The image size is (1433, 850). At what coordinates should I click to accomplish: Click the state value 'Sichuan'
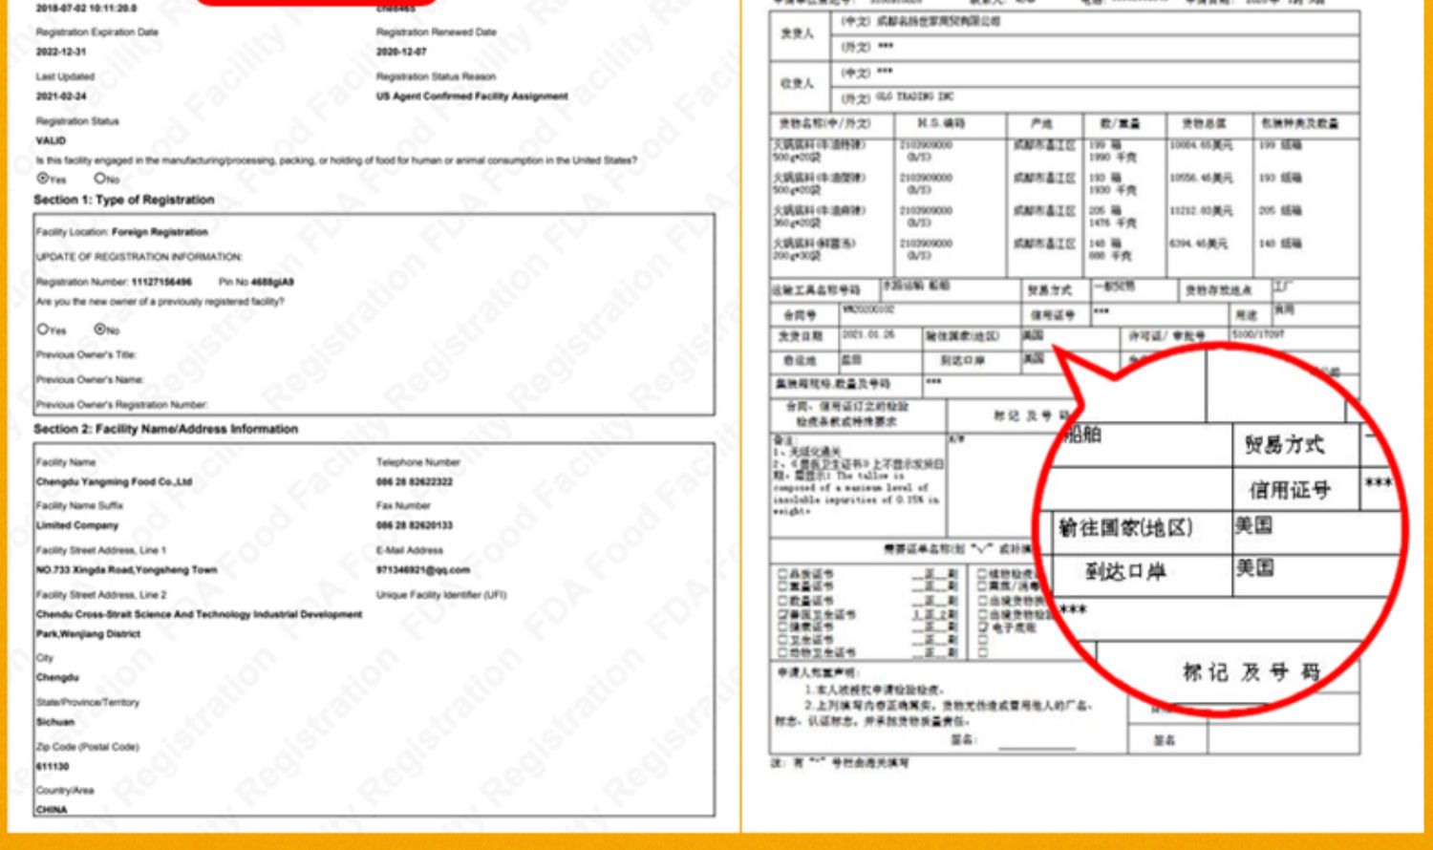pos(55,723)
